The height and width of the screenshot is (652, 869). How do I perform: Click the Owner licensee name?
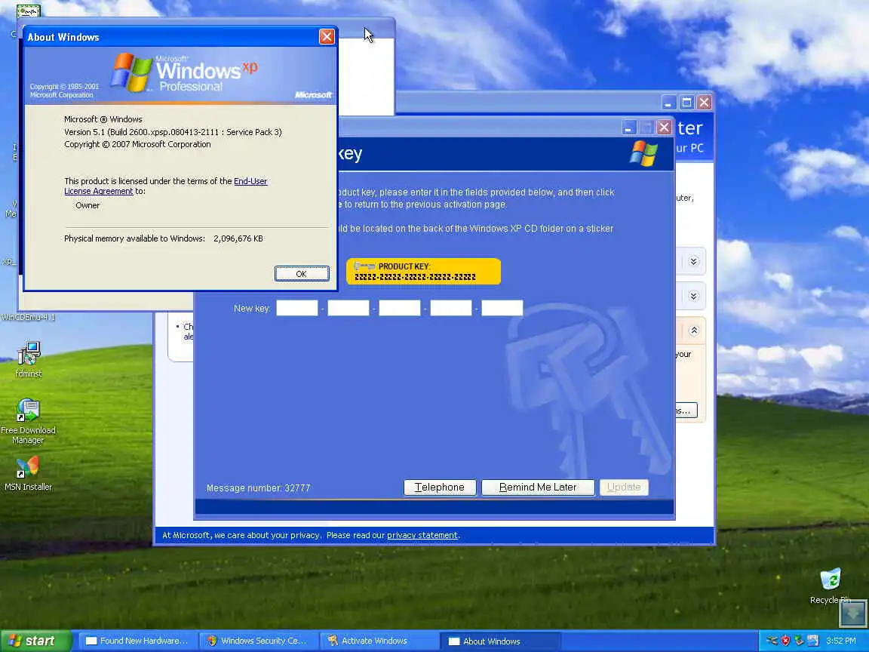click(x=88, y=205)
